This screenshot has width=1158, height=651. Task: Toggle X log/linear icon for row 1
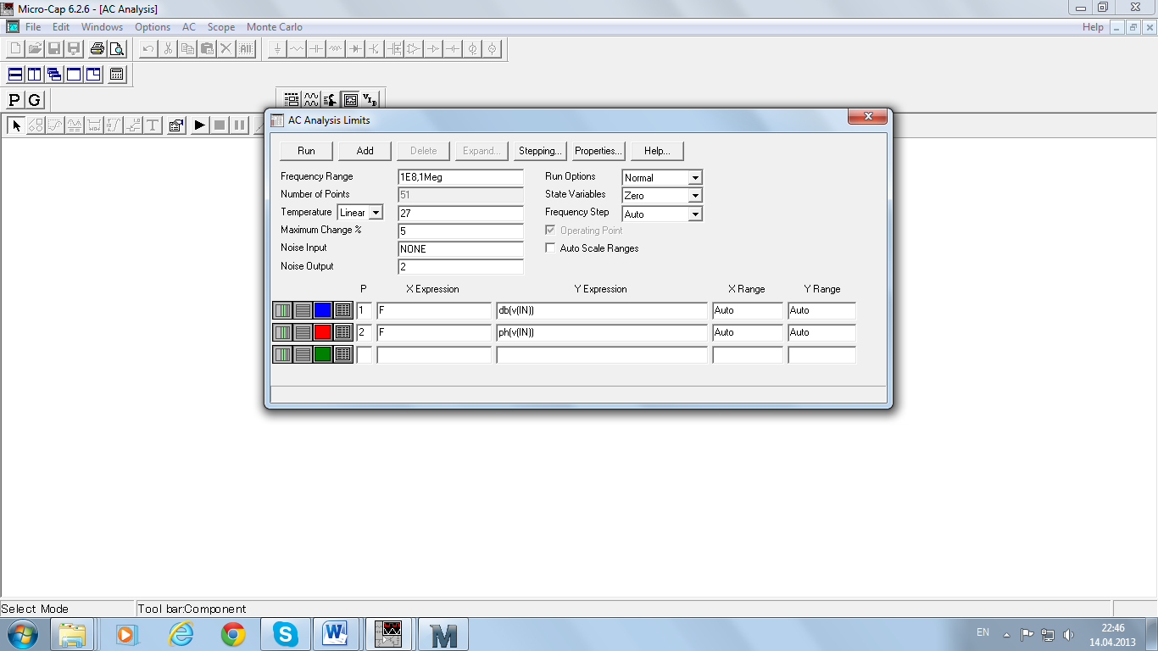[282, 310]
